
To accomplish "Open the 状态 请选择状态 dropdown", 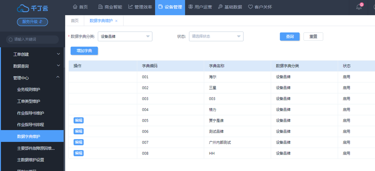I will pos(216,36).
